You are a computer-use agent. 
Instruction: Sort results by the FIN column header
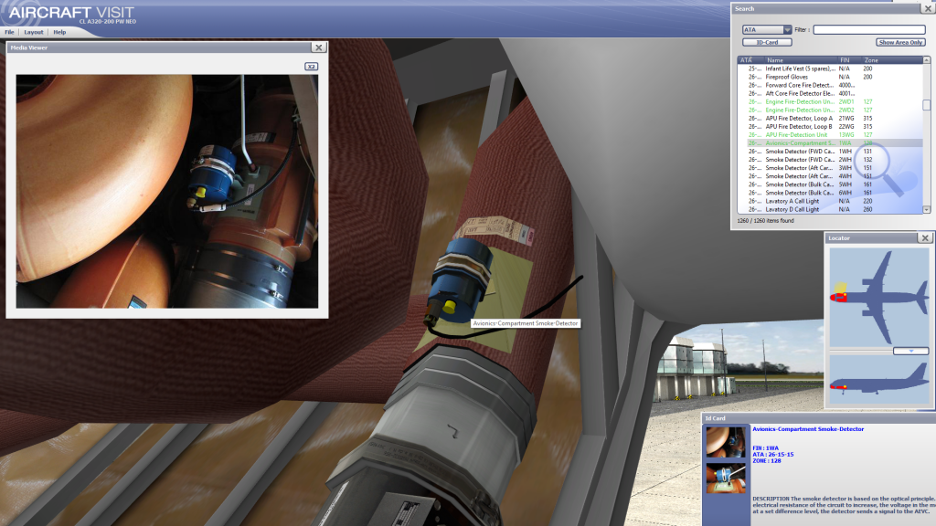(849, 60)
